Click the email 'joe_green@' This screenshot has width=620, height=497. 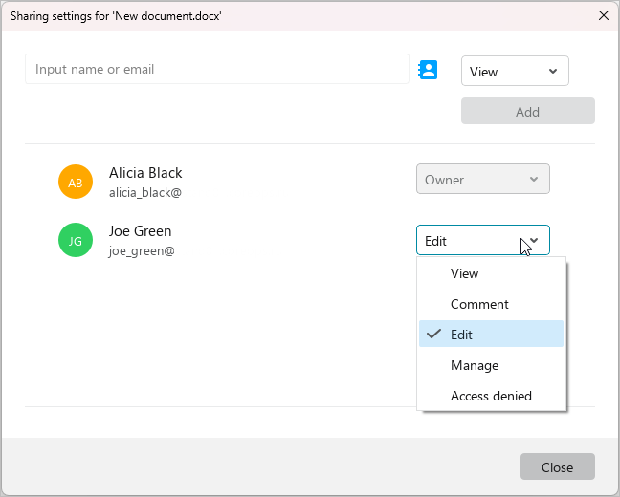tap(142, 250)
